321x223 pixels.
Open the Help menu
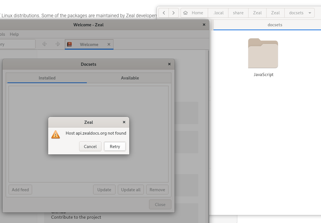[x=14, y=34]
